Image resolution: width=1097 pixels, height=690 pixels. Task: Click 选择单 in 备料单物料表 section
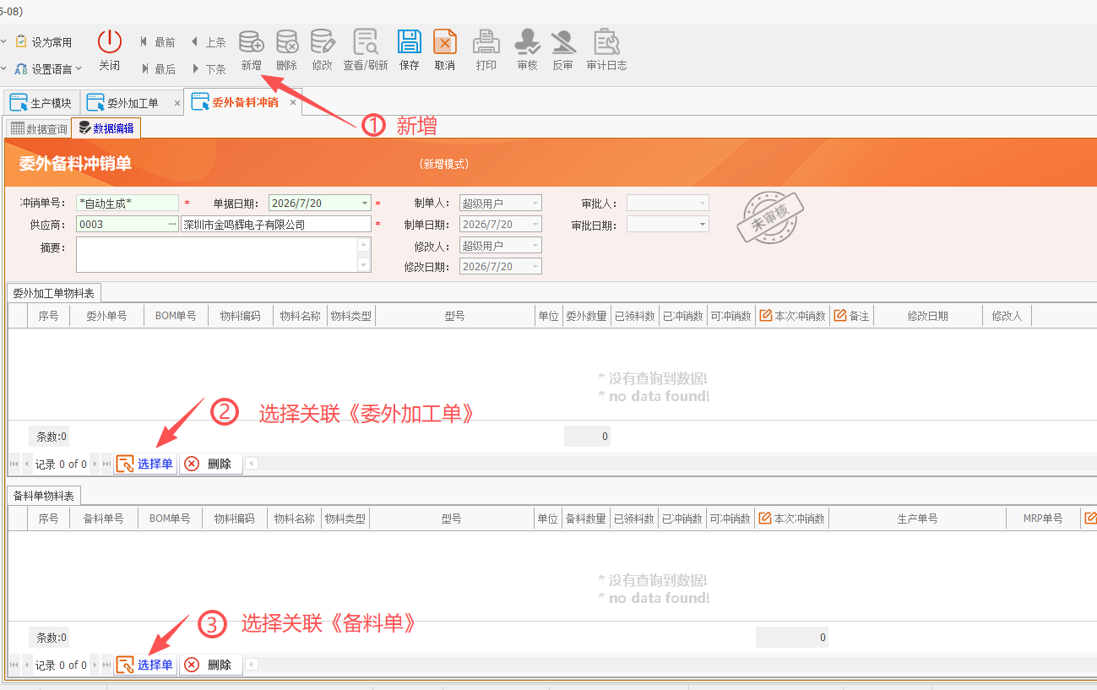(x=145, y=665)
